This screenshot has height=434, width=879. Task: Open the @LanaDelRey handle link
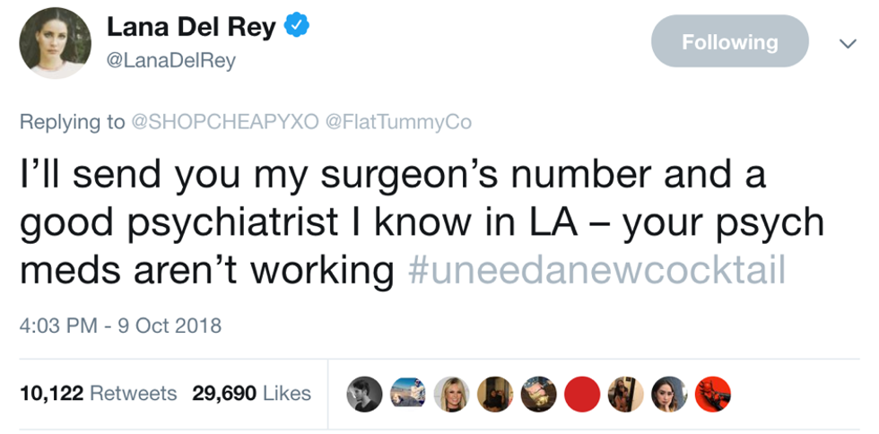click(170, 60)
